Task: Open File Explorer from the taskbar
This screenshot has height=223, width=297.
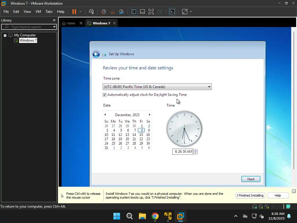Action: click(142, 216)
